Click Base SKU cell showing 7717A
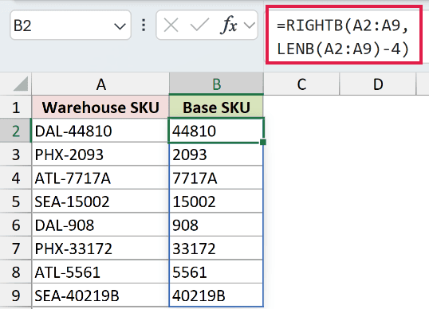 pyautogui.click(x=216, y=178)
